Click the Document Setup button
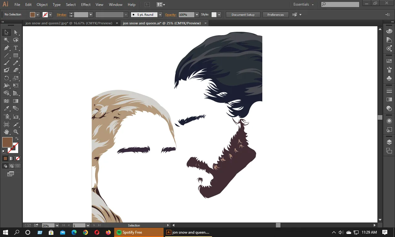The height and width of the screenshot is (237, 395). point(243,15)
